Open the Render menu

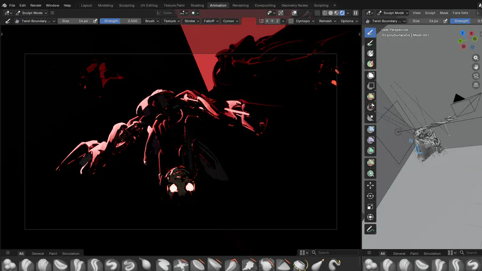tap(36, 5)
